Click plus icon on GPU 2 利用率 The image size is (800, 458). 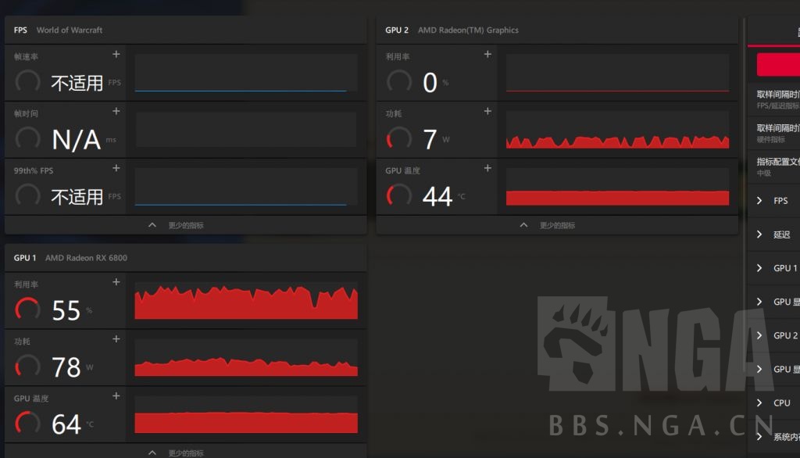487,55
